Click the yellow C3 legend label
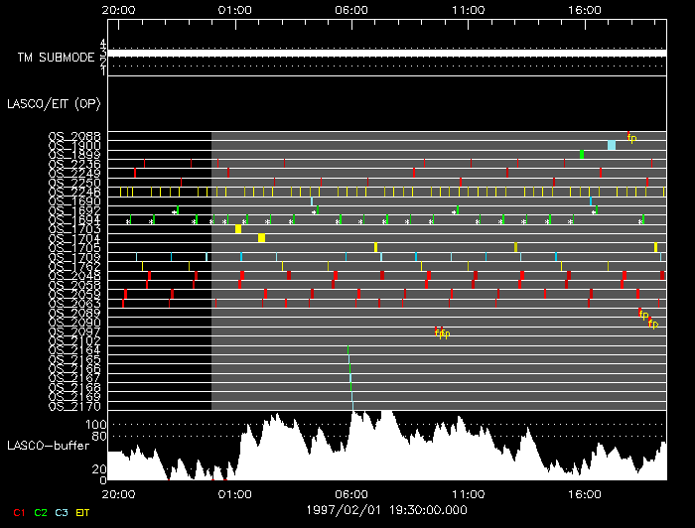 (x=62, y=512)
